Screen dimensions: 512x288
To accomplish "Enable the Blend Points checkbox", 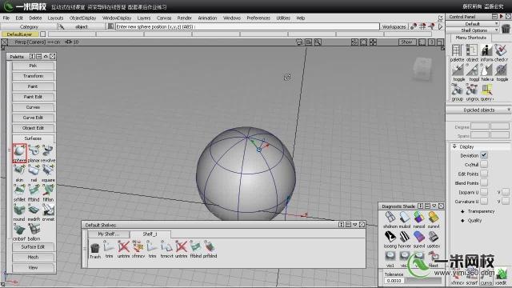I will coord(484,183).
